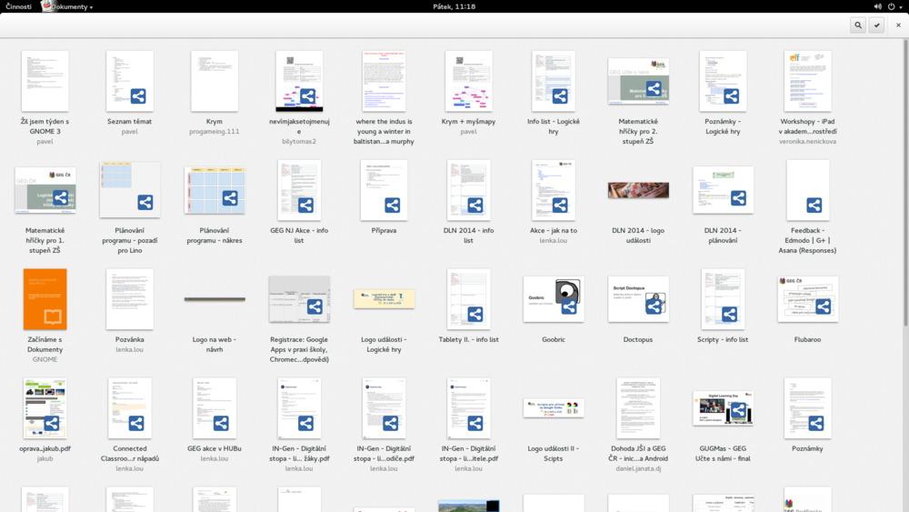Open Akce - jak na to document
This screenshot has width=909, height=512.
click(x=554, y=190)
